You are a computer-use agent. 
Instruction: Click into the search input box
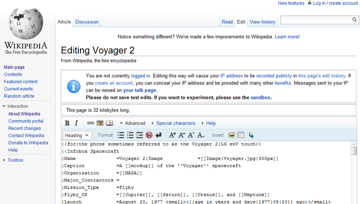[316, 20]
